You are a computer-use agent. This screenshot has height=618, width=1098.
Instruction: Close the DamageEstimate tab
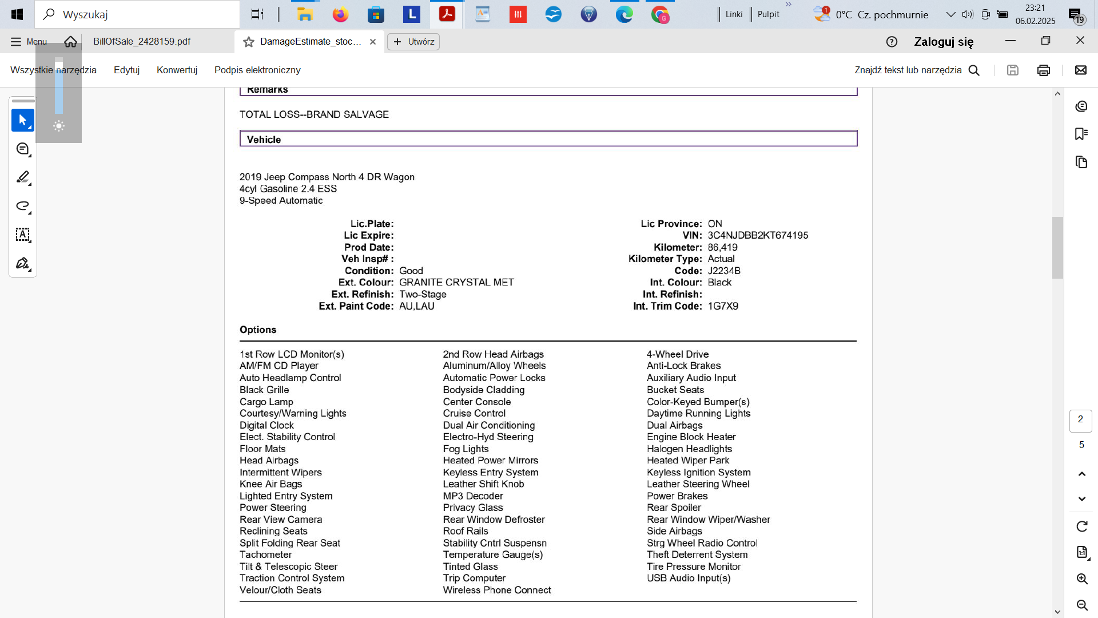point(373,42)
